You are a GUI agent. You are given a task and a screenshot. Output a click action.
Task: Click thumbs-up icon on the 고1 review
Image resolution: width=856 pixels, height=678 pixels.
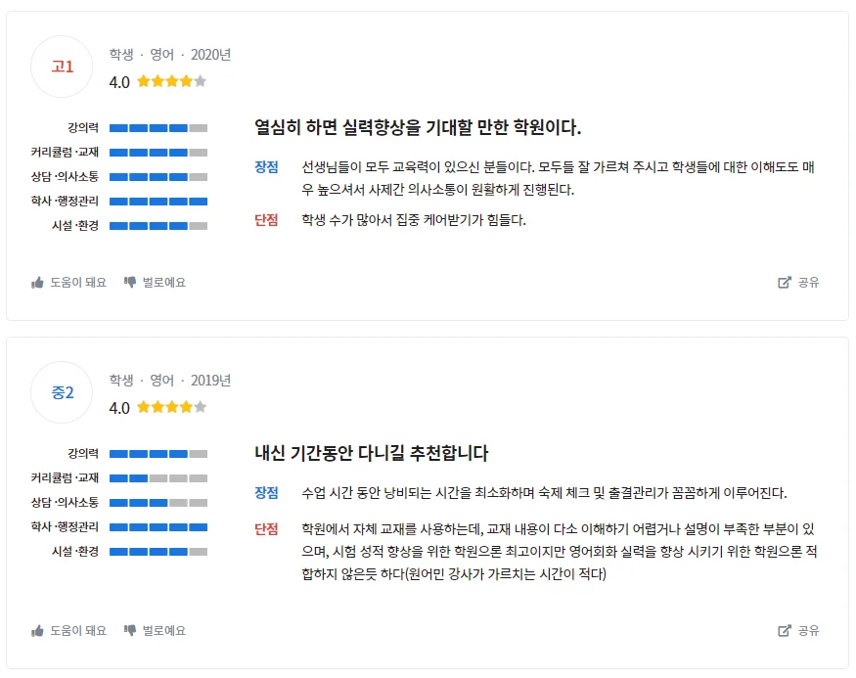point(38,283)
